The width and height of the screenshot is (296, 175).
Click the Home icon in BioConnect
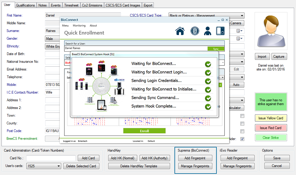click(x=180, y=31)
